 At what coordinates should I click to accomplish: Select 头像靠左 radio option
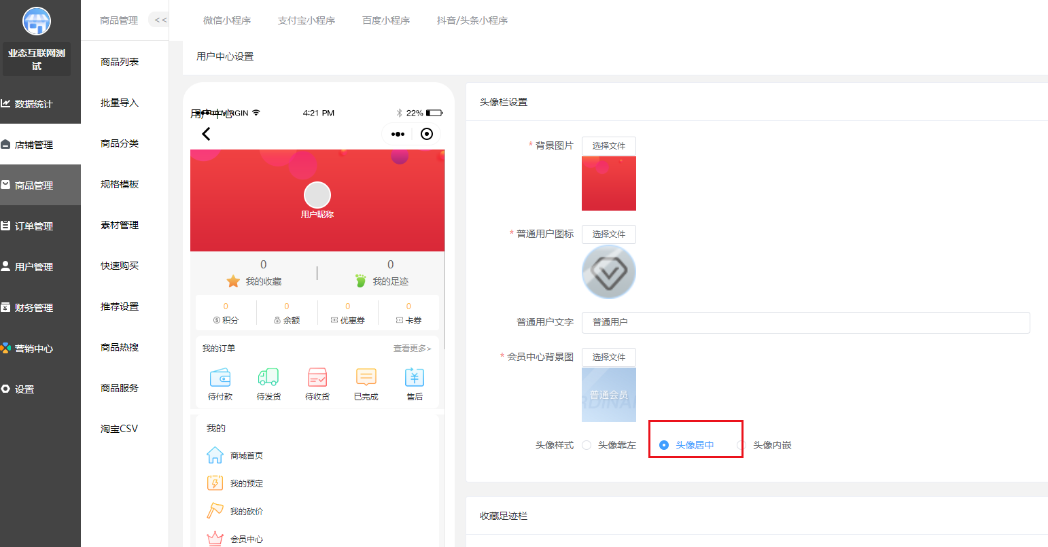coord(609,445)
